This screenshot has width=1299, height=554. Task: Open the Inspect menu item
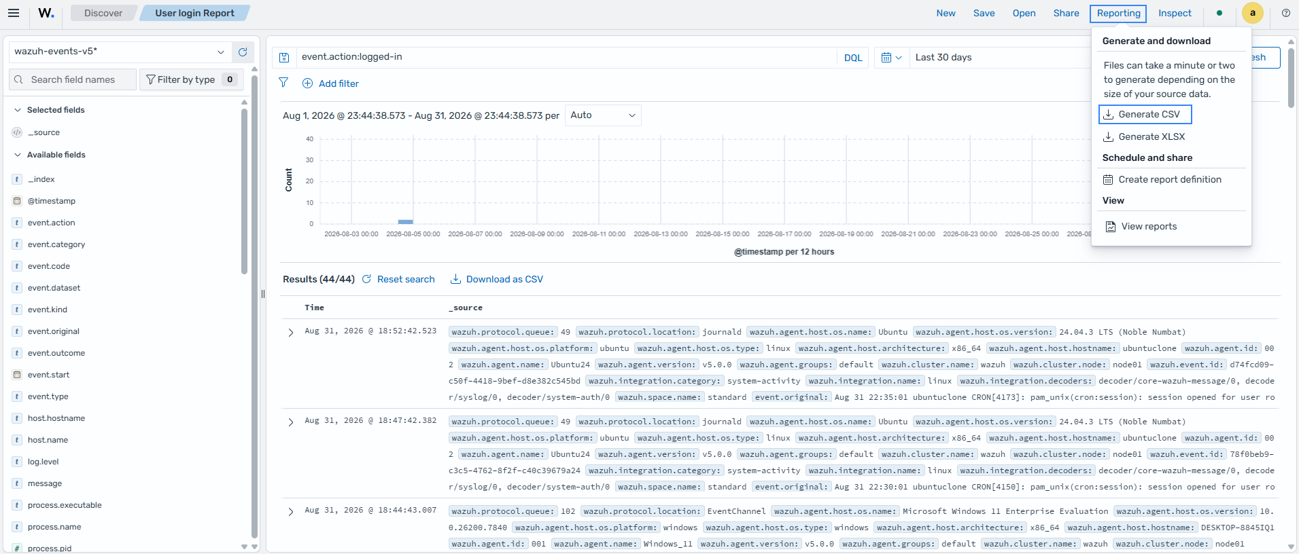pos(1175,13)
